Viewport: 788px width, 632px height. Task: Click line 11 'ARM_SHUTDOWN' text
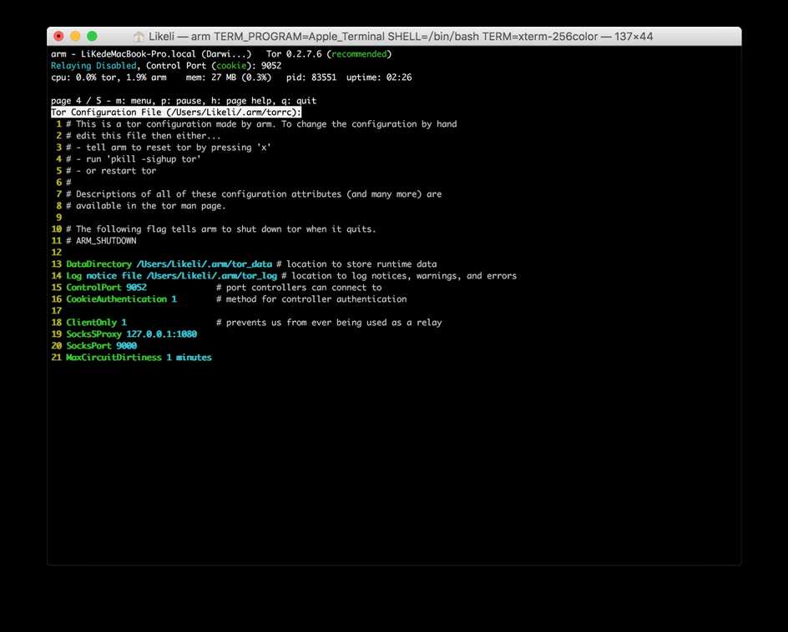coord(101,241)
